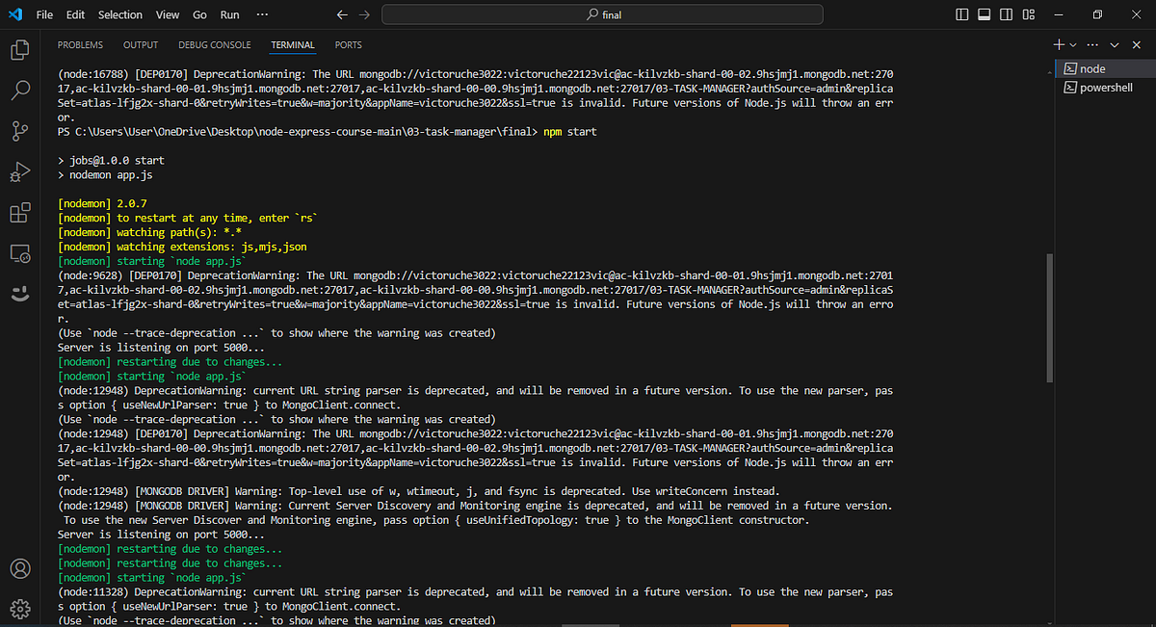Toggle the Primary Side Bar visibility
This screenshot has width=1156, height=627.
click(x=961, y=14)
